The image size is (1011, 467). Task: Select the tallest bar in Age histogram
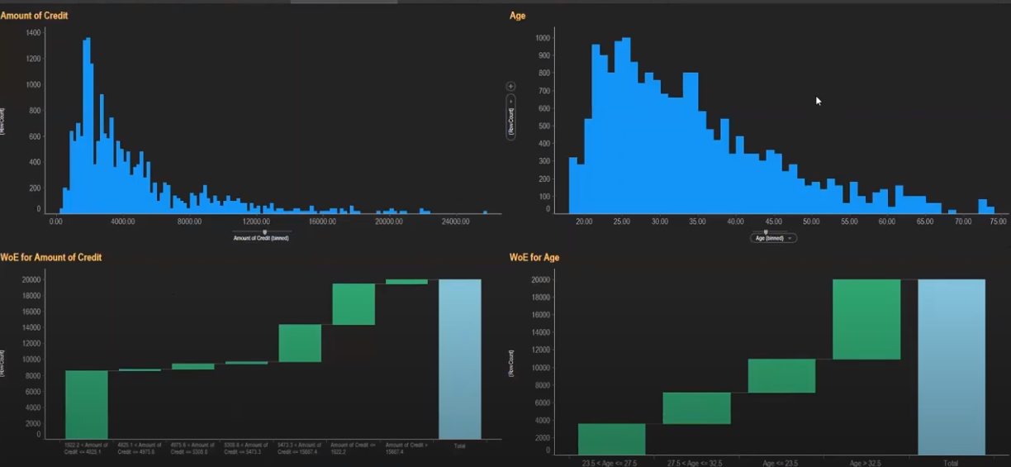628,125
